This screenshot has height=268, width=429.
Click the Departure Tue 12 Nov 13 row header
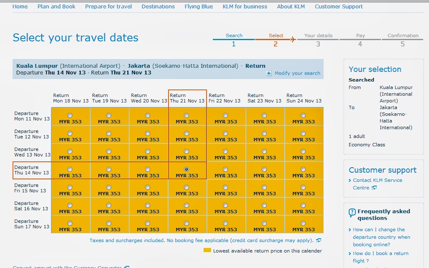[31, 134]
